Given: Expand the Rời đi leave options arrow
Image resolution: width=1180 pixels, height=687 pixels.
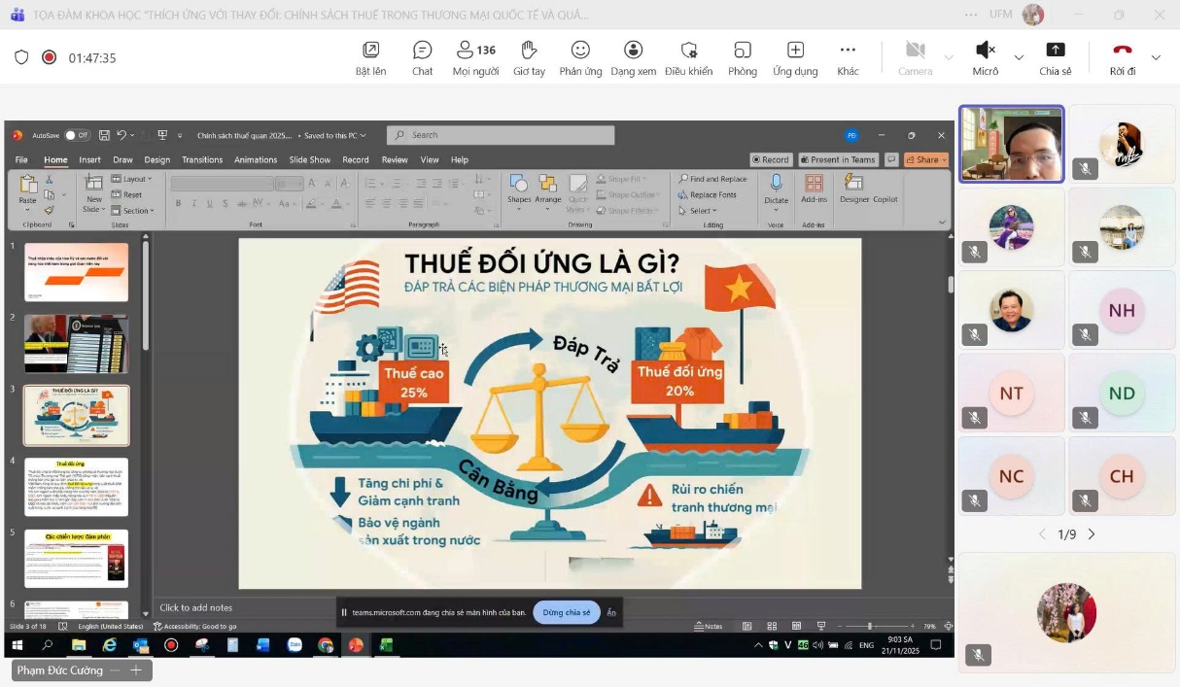Looking at the screenshot, I should [1156, 58].
